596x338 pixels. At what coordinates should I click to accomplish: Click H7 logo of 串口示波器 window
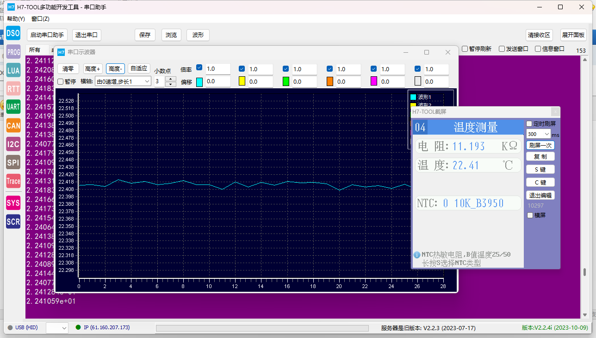click(x=61, y=52)
